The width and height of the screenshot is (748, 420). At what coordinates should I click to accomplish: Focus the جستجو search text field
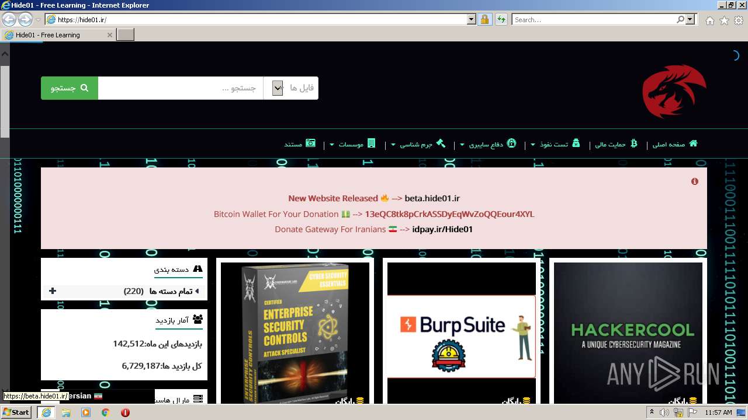[181, 88]
